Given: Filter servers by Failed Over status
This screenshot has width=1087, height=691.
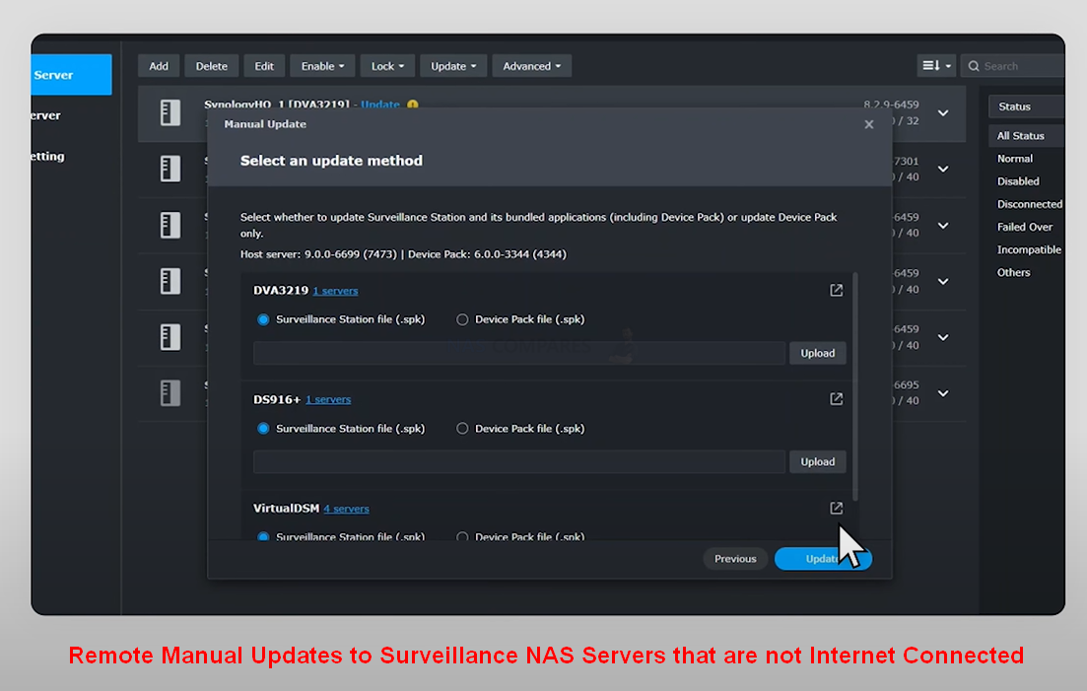Looking at the screenshot, I should click(1025, 227).
